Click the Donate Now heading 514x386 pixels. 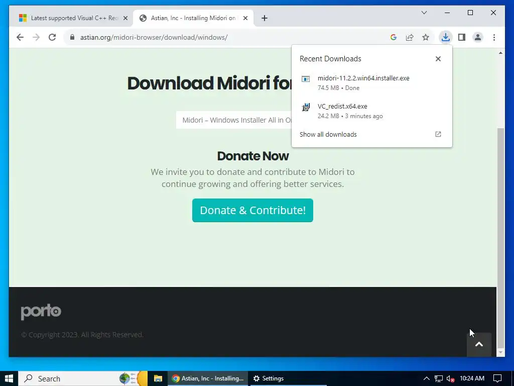pos(253,156)
